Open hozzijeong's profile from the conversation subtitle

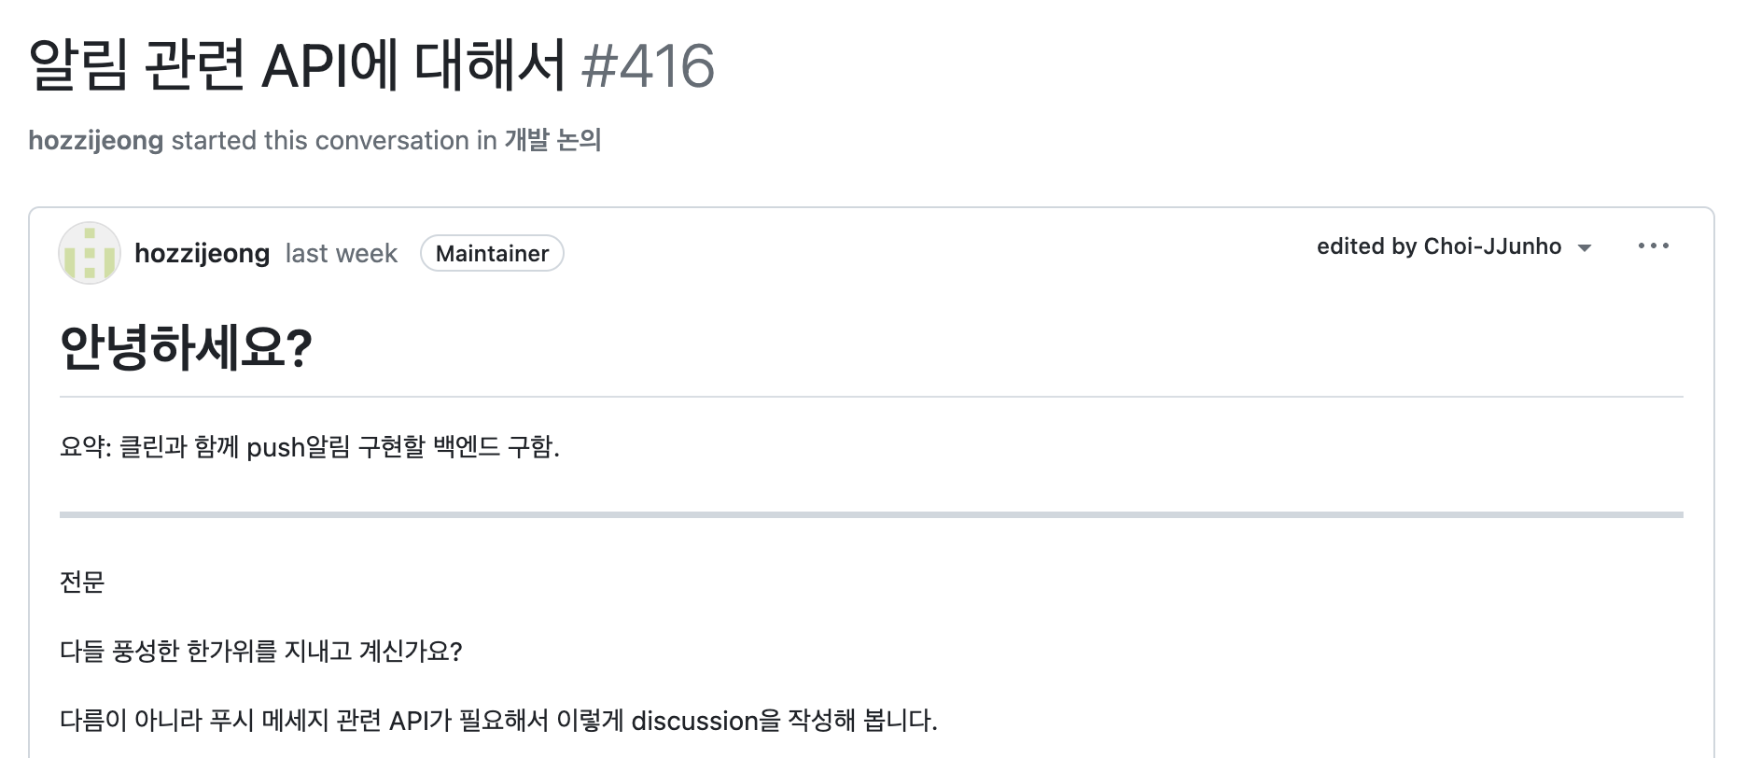click(95, 140)
